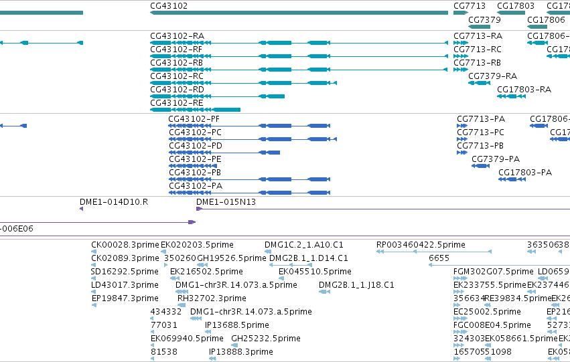Click the CG43102-PF protein feature
The image size is (570, 362).
tap(249, 126)
